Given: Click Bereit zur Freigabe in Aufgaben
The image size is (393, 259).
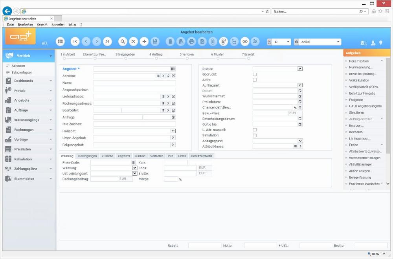Looking at the screenshot, I should click(x=362, y=93).
